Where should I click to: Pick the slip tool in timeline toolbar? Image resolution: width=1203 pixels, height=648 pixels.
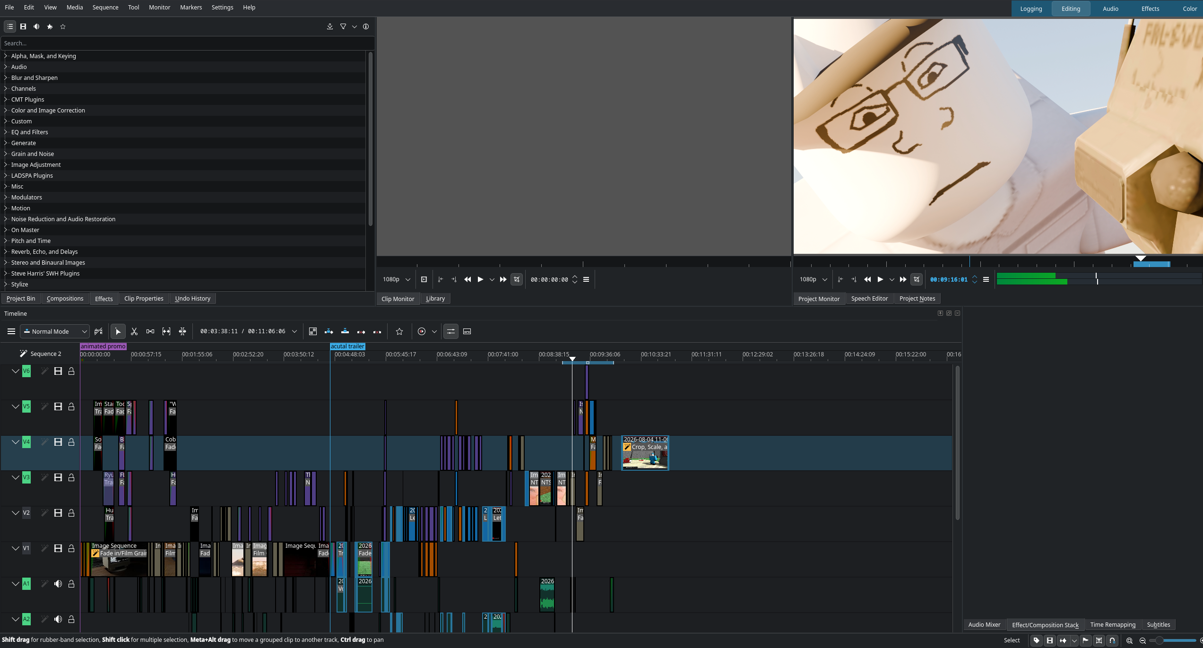(x=166, y=332)
